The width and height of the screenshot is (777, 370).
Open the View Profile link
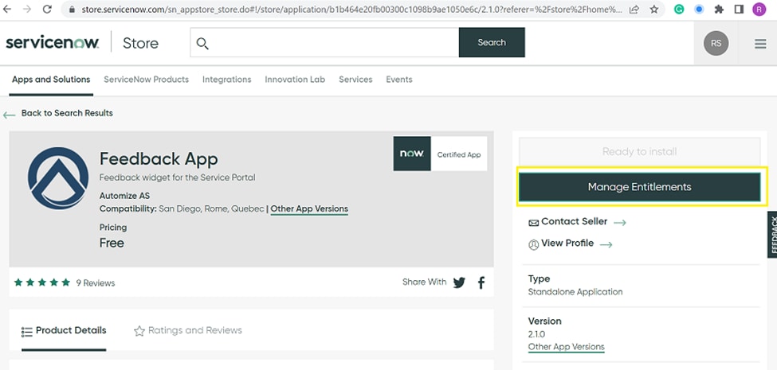(569, 243)
